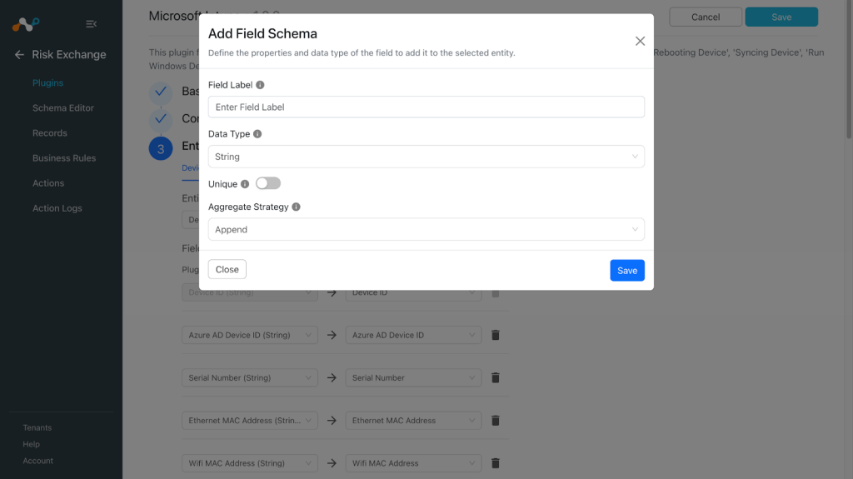
Task: Open the Aggregate Strategy Append dropdown
Action: pyautogui.click(x=426, y=229)
